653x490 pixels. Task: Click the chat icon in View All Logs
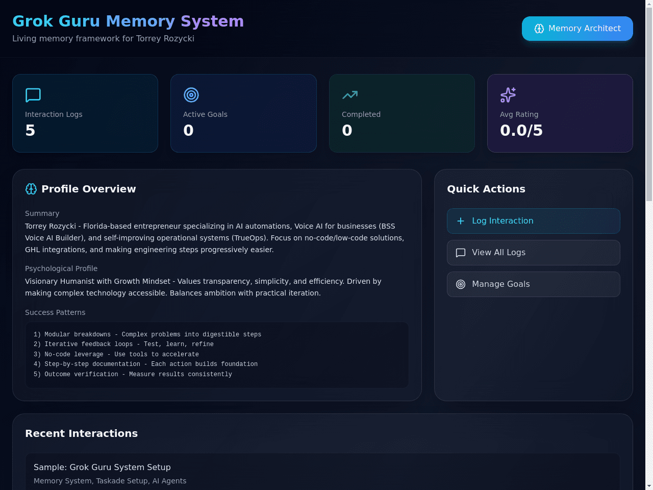pos(461,253)
